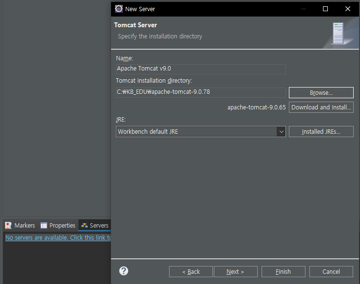Proceed with the Next > button

coord(236,272)
